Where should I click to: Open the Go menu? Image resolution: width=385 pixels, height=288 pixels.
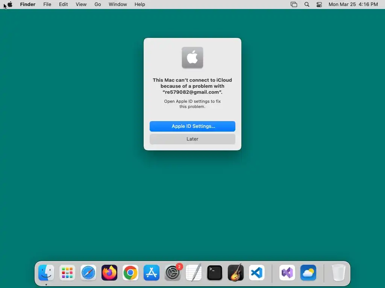coord(98,4)
